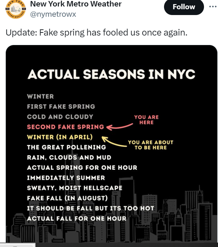218x247 pixels.
Task: Open the New York Metro Weather profile name
Action: pos(76,4)
